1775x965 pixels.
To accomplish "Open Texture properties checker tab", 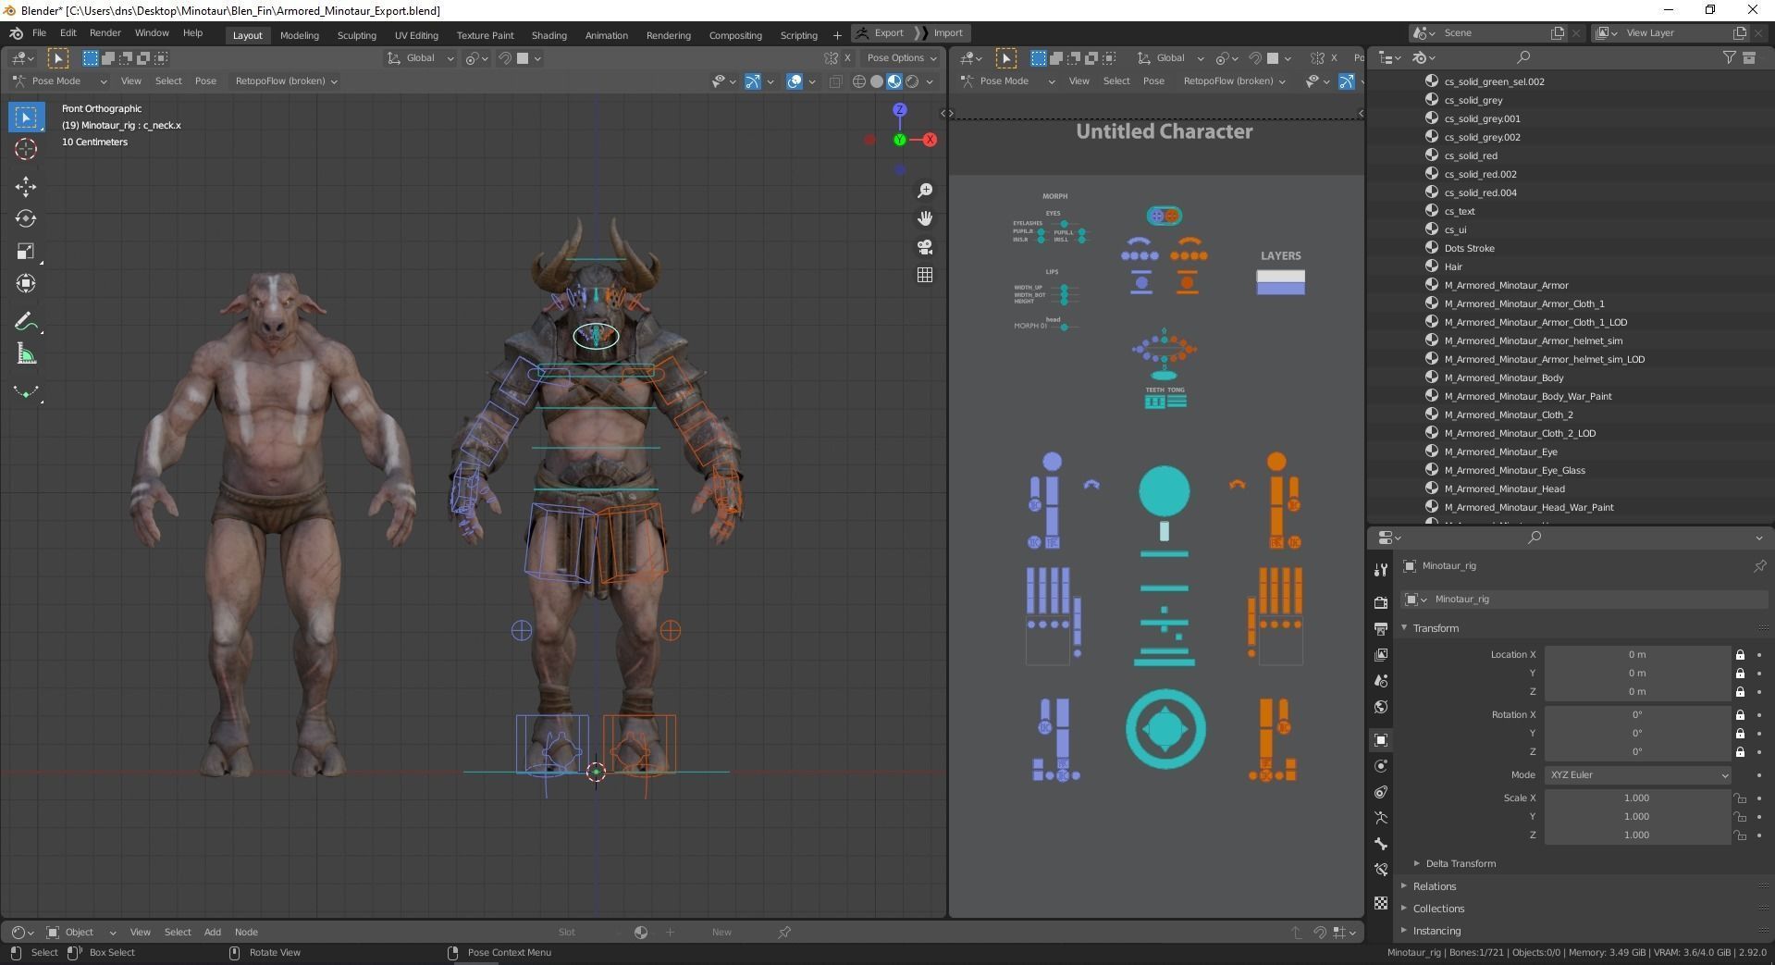I will coord(1381,903).
